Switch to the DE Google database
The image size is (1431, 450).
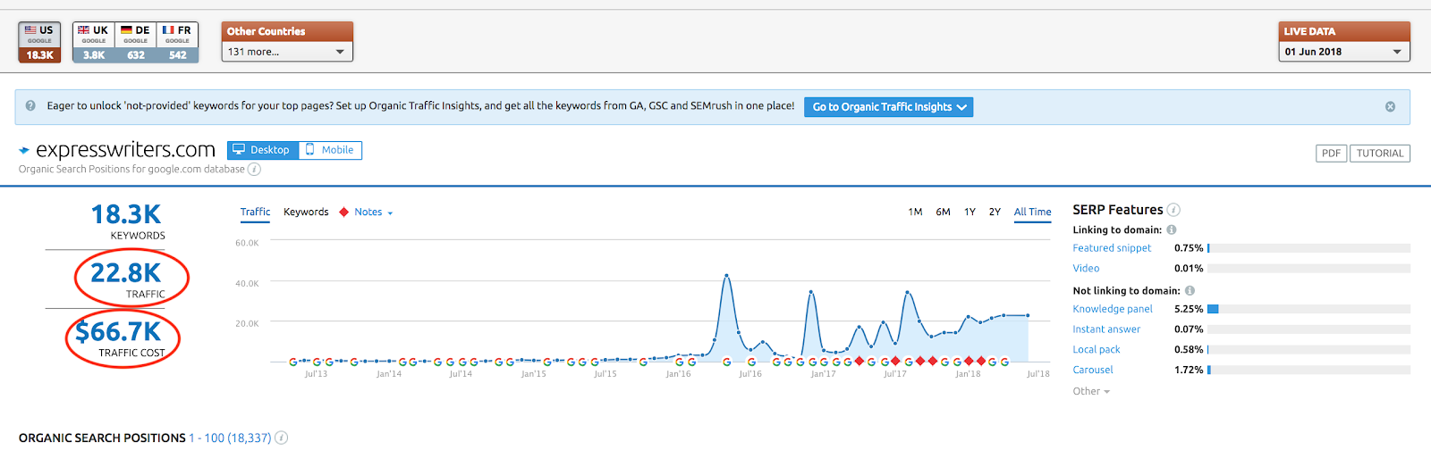(x=135, y=42)
